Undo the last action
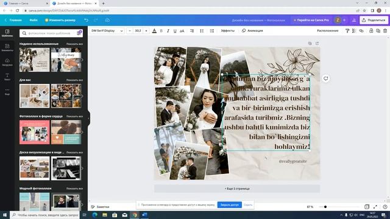Viewport: 390px width, 219px height. click(x=87, y=20)
